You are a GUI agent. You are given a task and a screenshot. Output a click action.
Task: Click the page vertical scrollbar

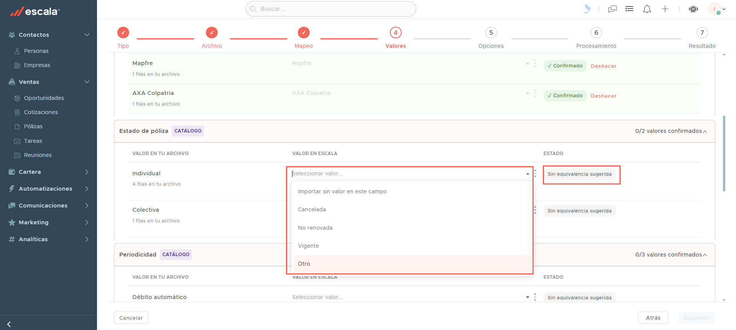click(724, 153)
